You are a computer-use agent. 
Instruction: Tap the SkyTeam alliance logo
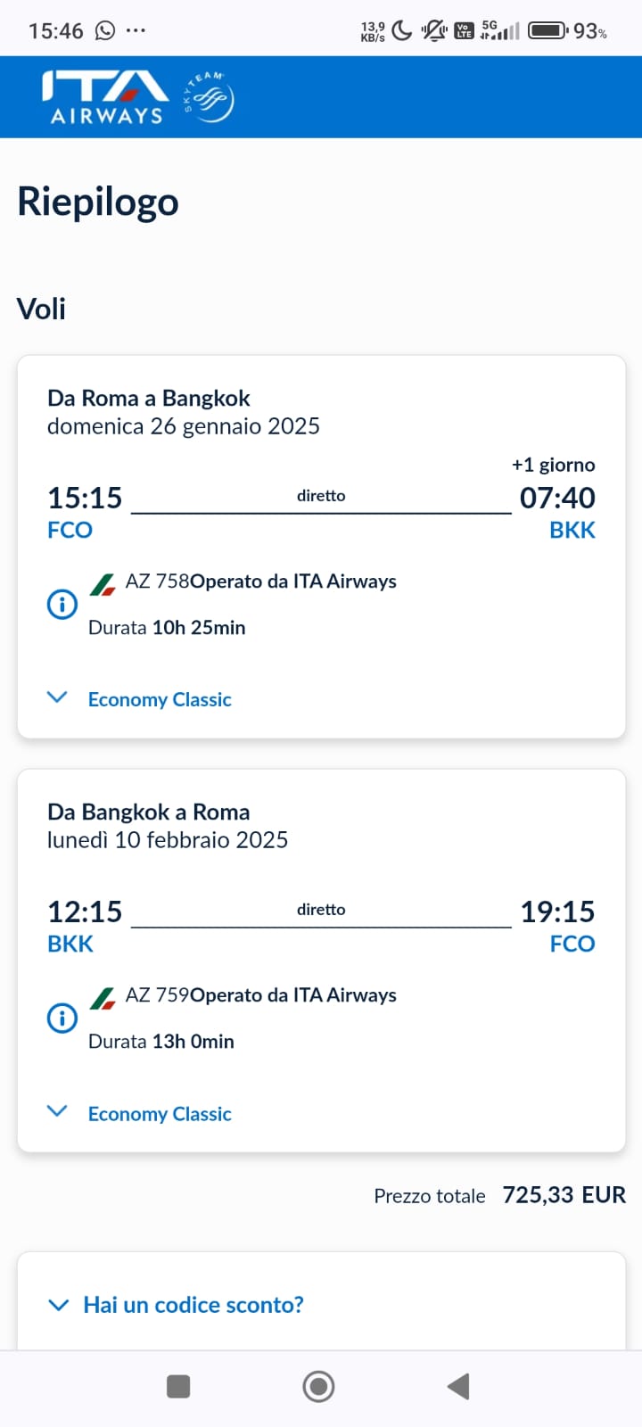click(210, 97)
